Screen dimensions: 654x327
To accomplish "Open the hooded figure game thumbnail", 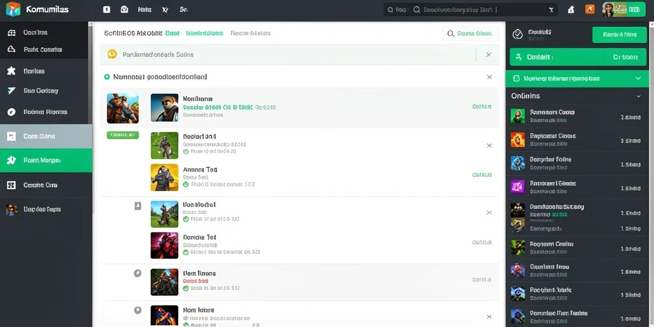I will (164, 107).
